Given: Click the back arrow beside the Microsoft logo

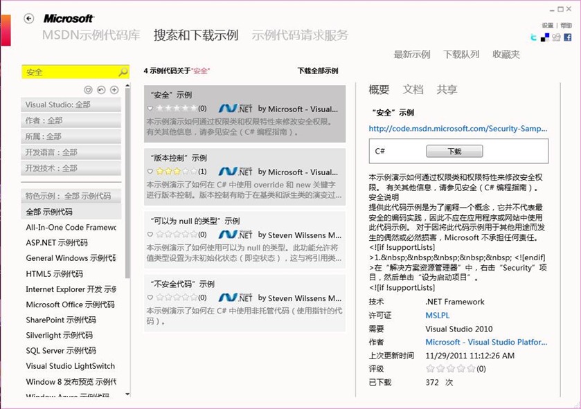Looking at the screenshot, I should [29, 19].
